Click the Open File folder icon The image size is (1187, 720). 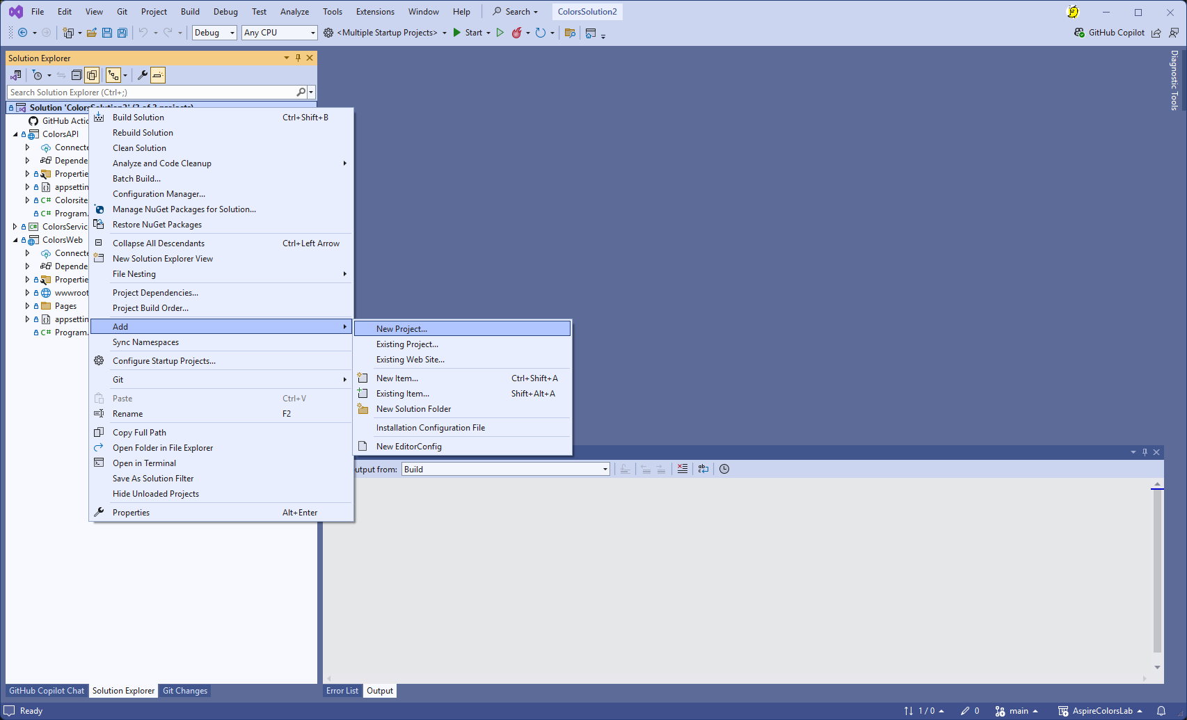91,33
